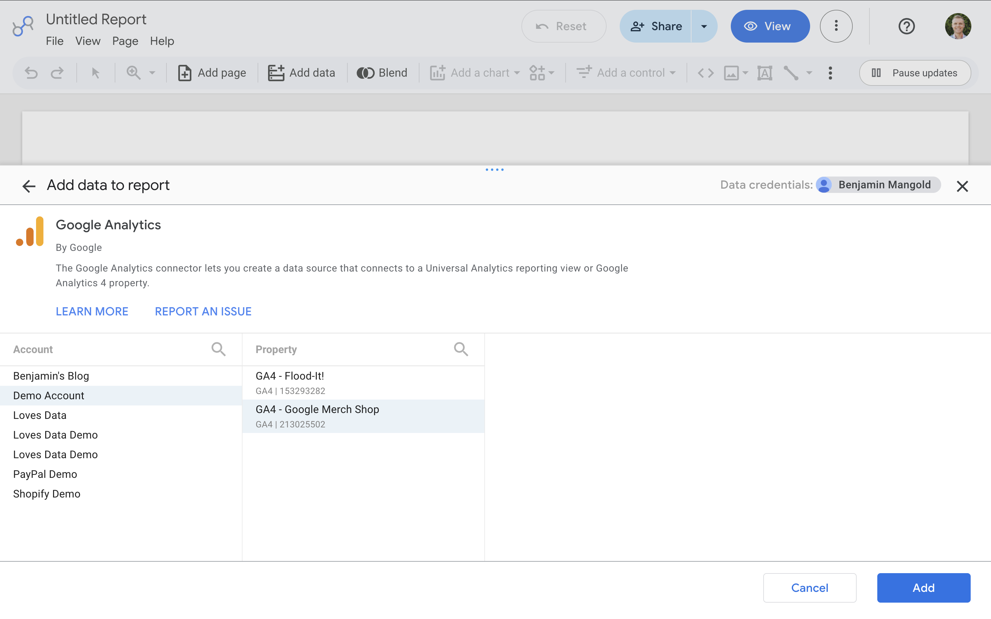Viewport: 991px width, 619px height.
Task: Click the Share button
Action: coord(655,26)
